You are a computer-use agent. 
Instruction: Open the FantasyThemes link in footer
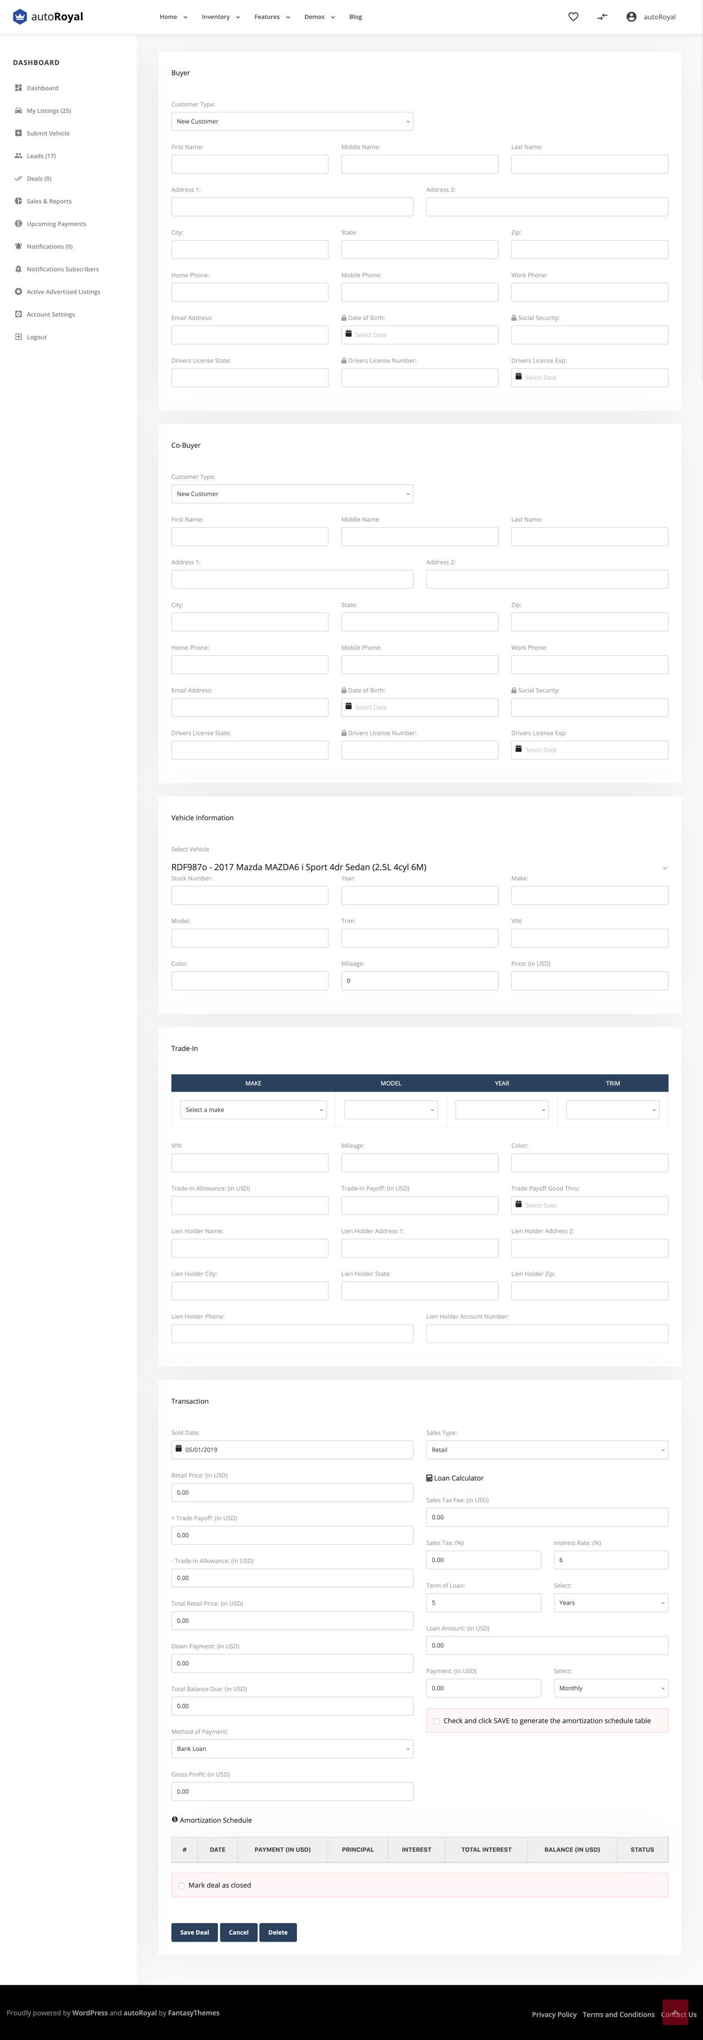[x=194, y=2013]
